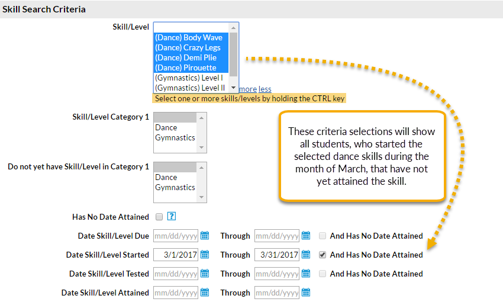Focus the Date Skill/Level Attained start field
503x305 pixels.
coord(176,293)
